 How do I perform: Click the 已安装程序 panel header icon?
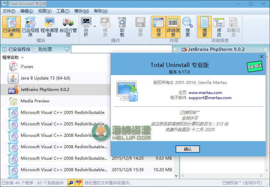point(5,49)
